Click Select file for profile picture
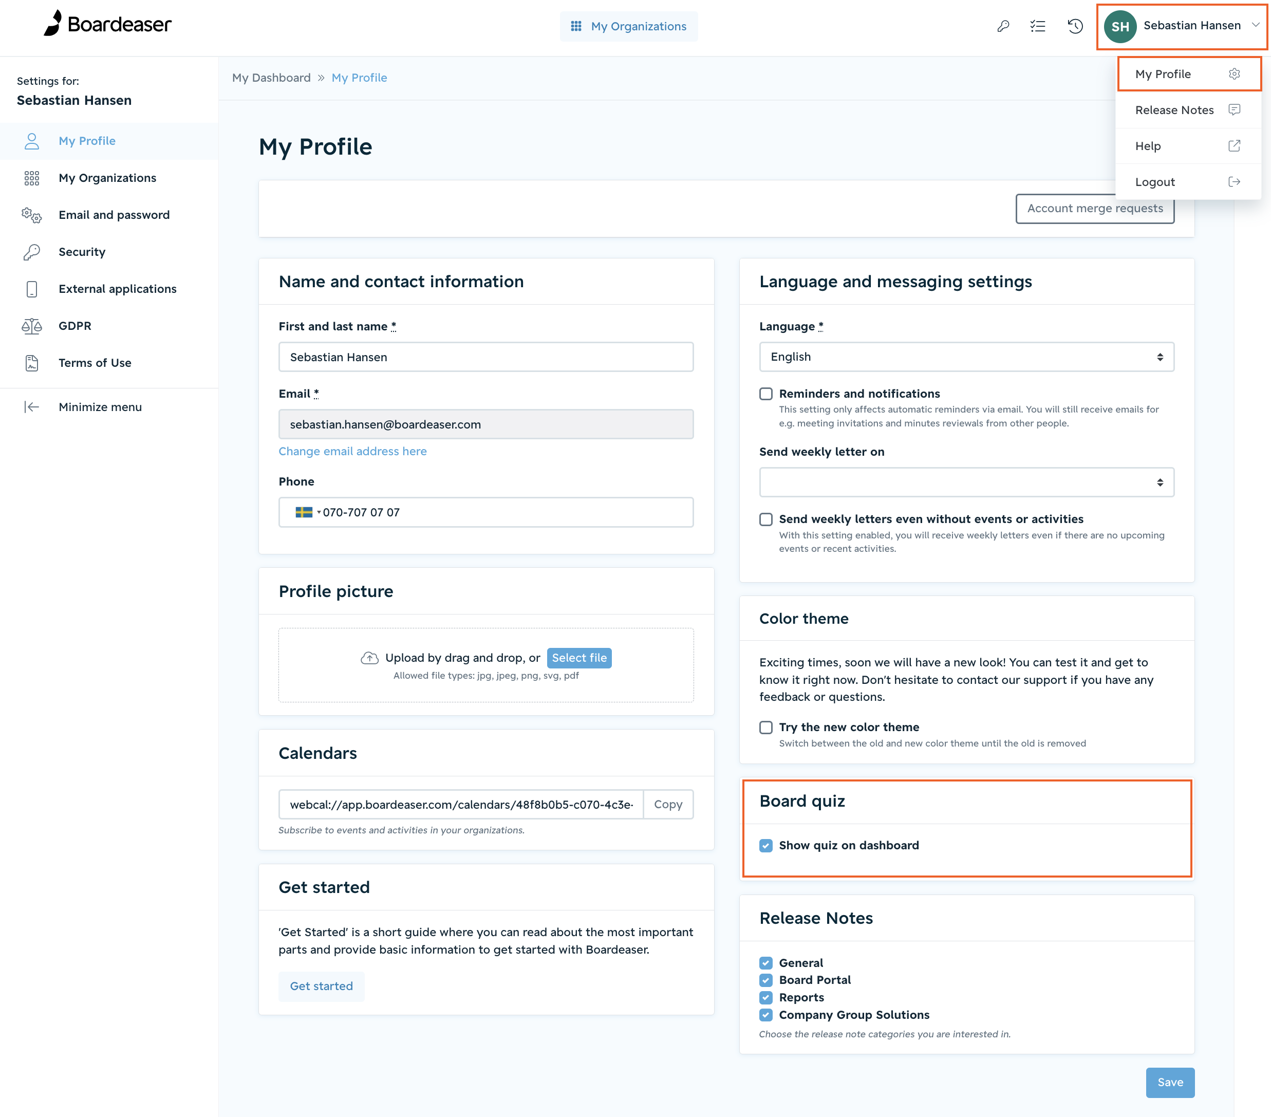 coord(579,658)
